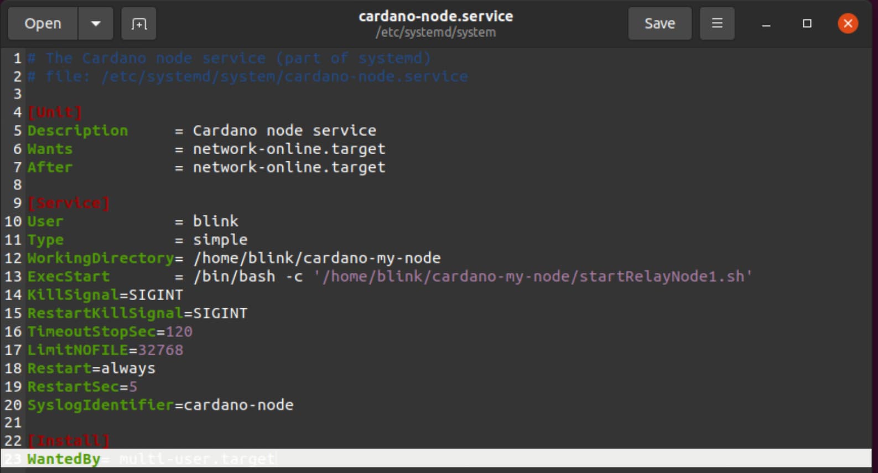Click the RestartKillSignal key on line 15
878x473 pixels.
pyautogui.click(x=106, y=313)
